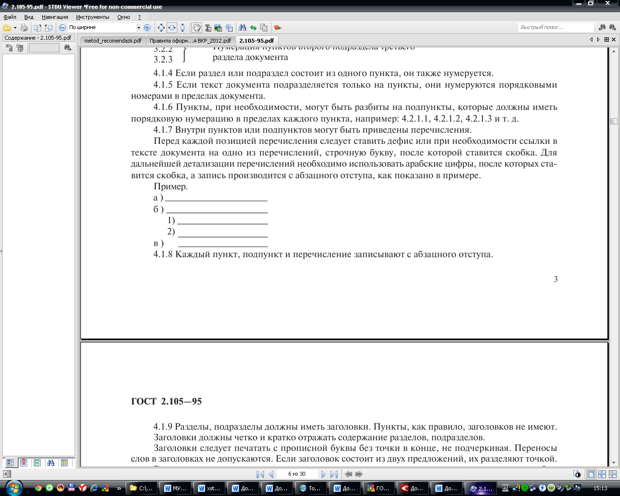
Task: Click the rotate page right icon
Action: (48, 28)
